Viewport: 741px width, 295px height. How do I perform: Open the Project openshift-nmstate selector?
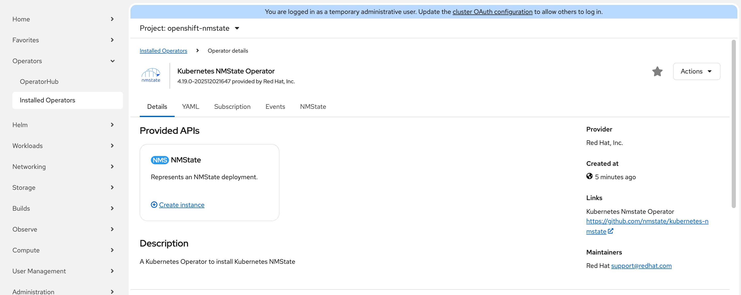(x=189, y=28)
